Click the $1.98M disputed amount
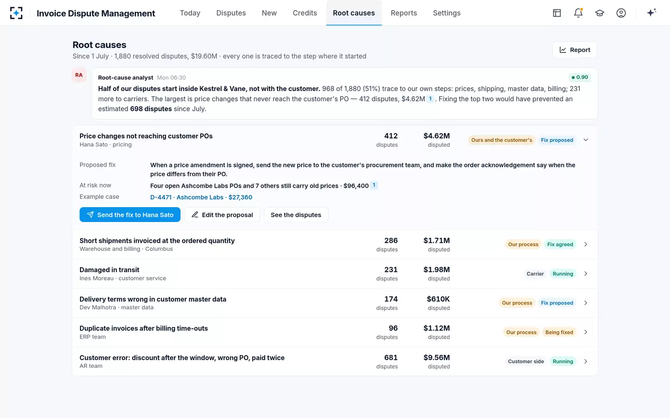670x418 pixels. pyautogui.click(x=436, y=270)
